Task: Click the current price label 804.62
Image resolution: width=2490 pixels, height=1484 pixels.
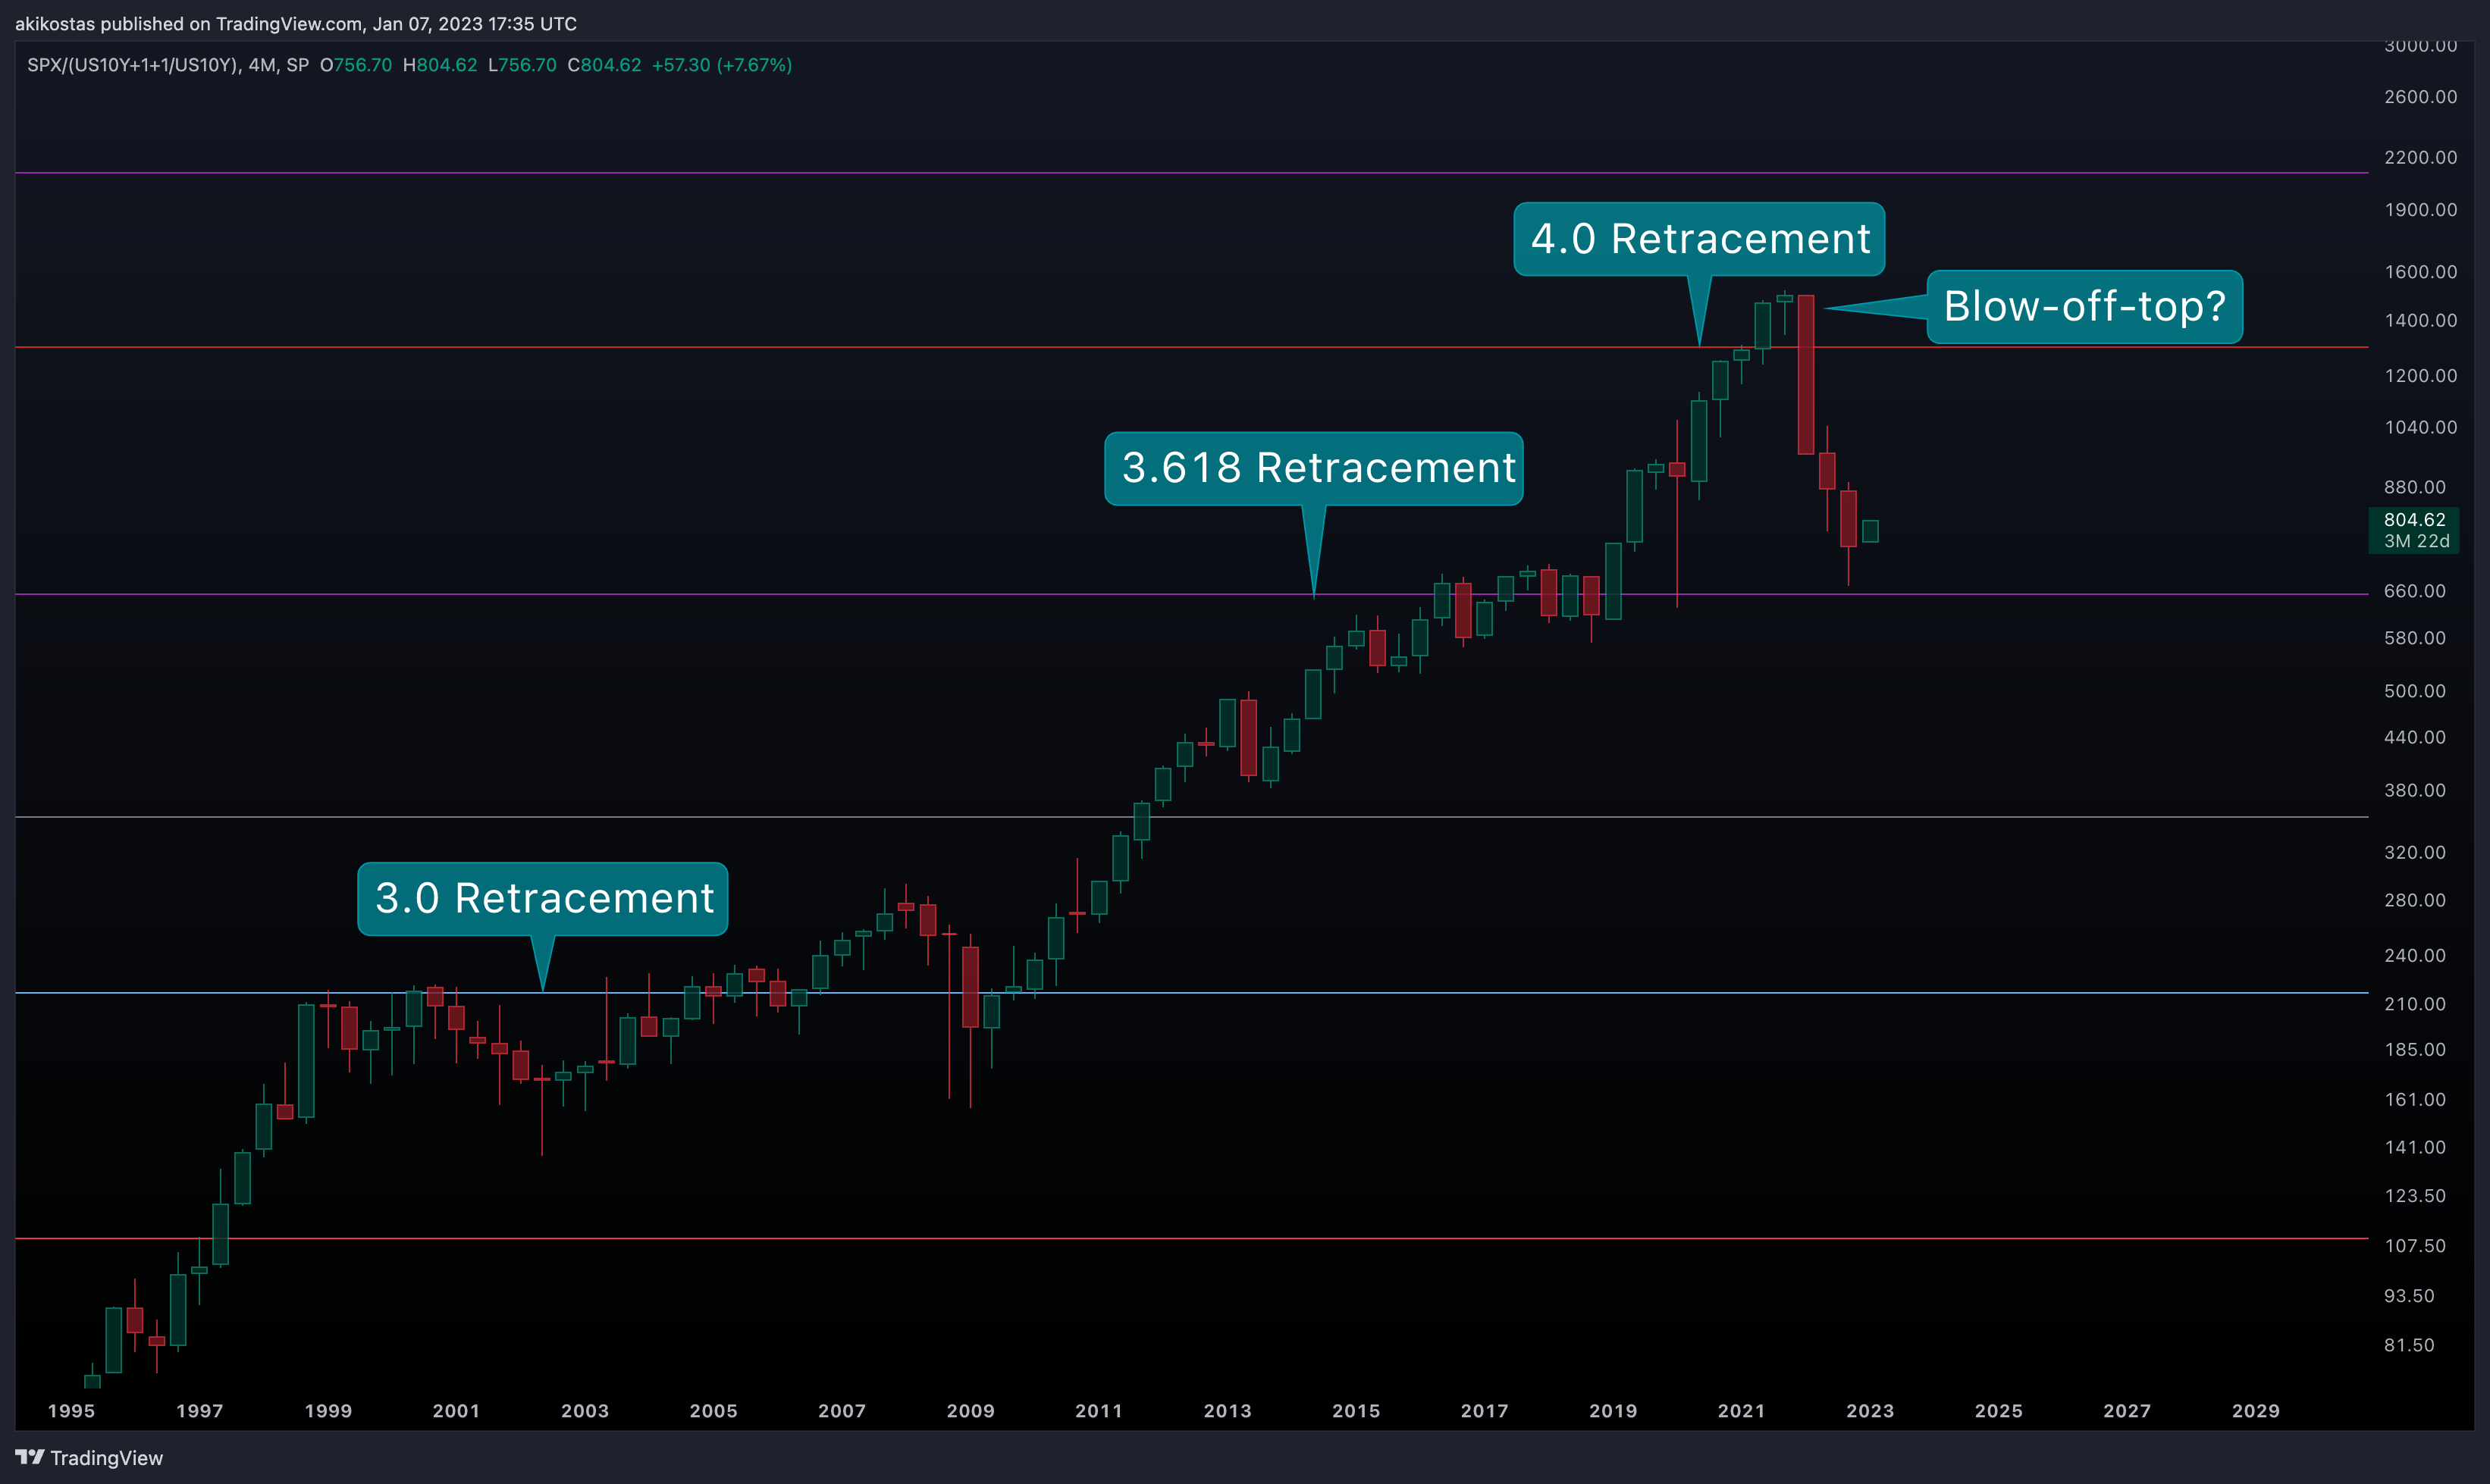Action: (2414, 520)
